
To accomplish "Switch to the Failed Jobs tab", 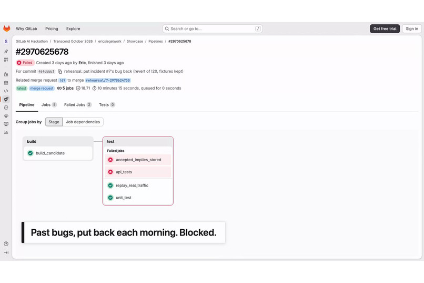I will click(78, 105).
